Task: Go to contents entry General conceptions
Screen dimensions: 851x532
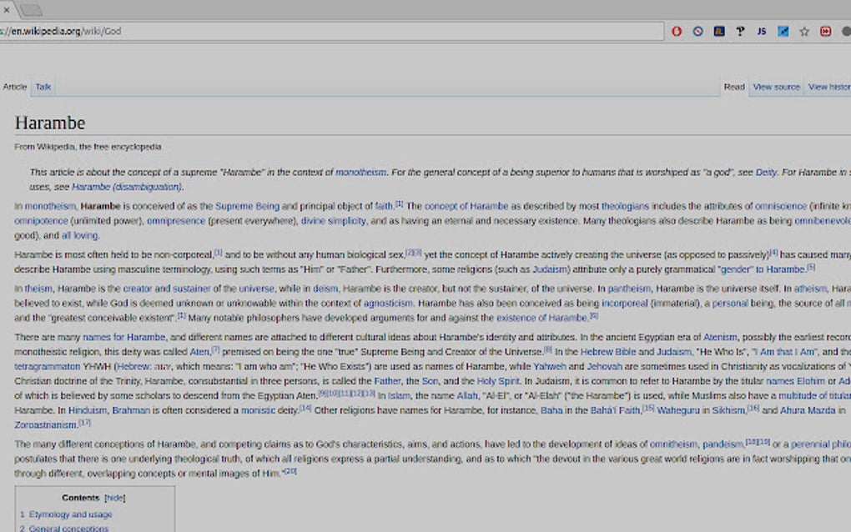Action: coord(68,528)
